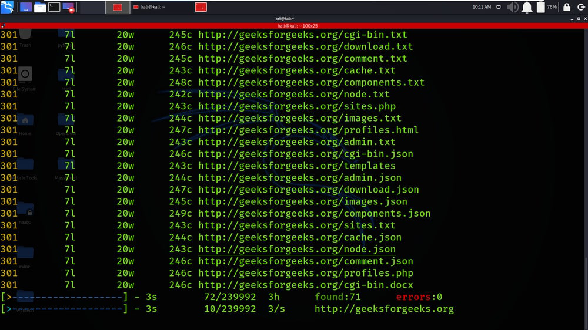This screenshot has width=588, height=330.
Task: Open link geeksforgeeks.org/cgi-bin.txt
Action: [x=303, y=35]
